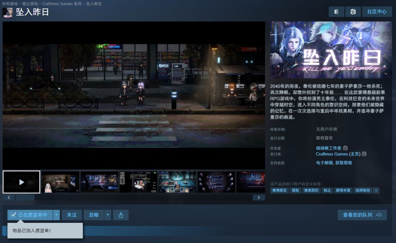Select the 赛博朋克 tag

pos(279,191)
